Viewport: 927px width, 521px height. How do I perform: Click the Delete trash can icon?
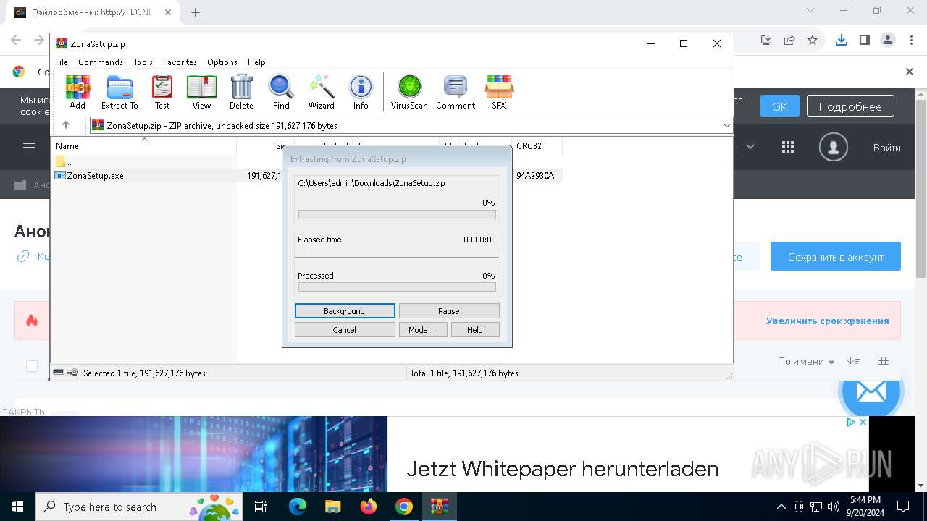click(x=241, y=92)
